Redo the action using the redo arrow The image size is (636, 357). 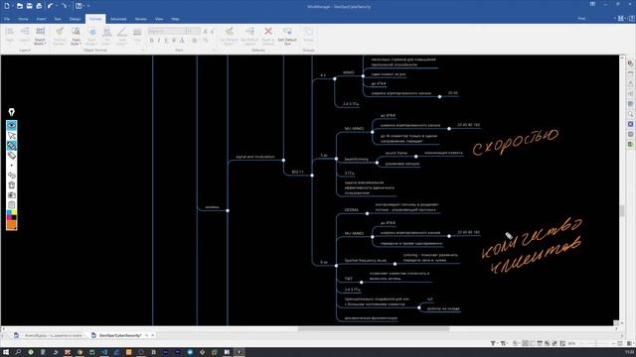pyautogui.click(x=65, y=6)
